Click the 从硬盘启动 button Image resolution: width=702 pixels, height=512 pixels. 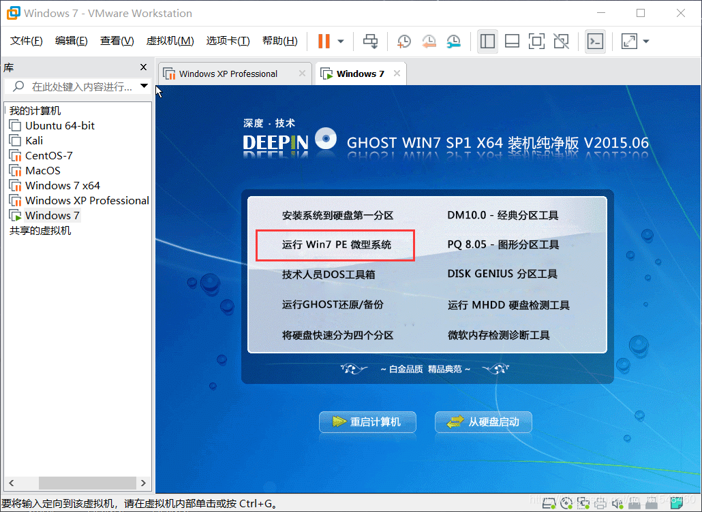(483, 421)
